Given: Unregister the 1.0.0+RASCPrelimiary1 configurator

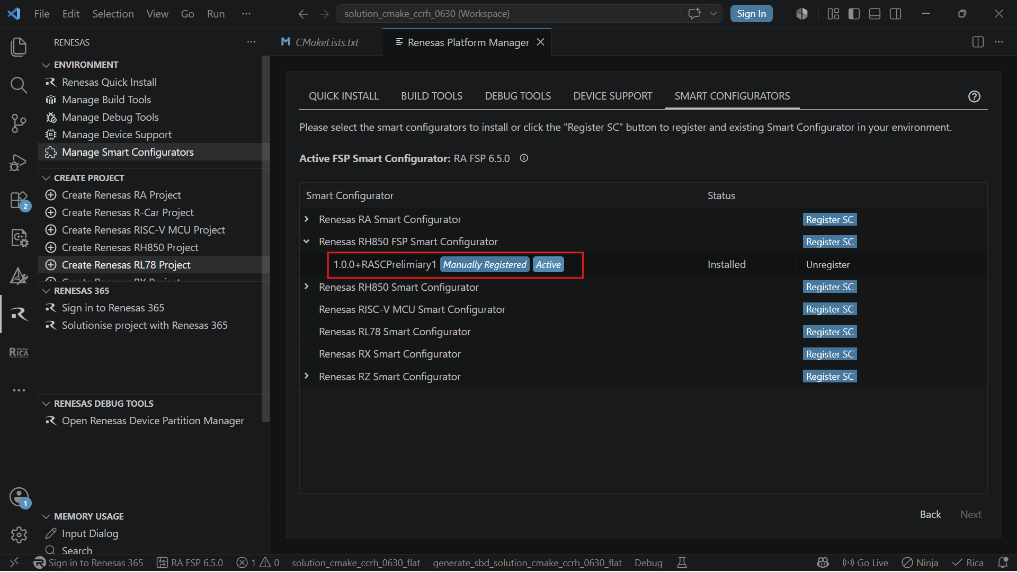Looking at the screenshot, I should click(x=828, y=264).
